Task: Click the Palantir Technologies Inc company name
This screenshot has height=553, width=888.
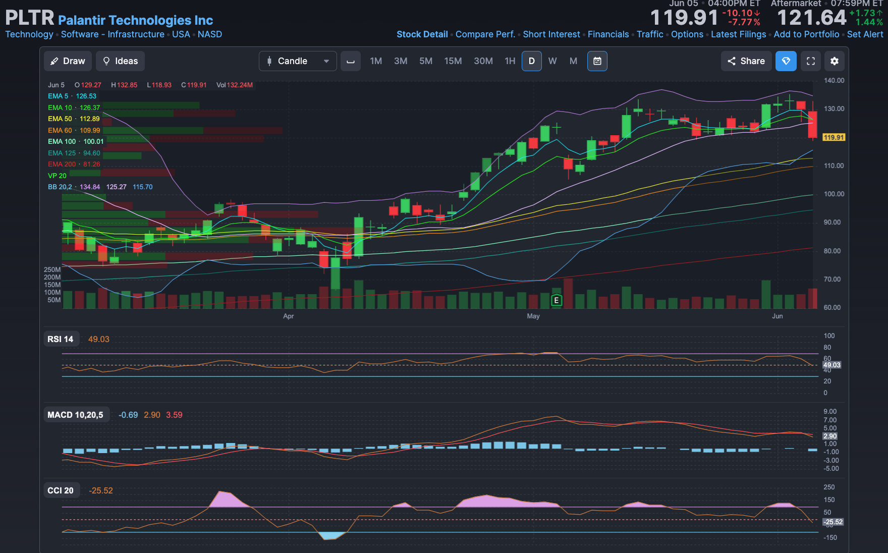Action: pos(136,20)
